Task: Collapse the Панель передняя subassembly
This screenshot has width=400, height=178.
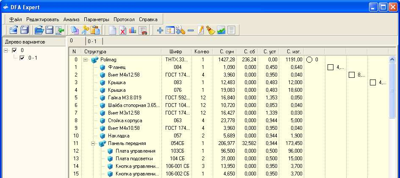Action: (93, 143)
